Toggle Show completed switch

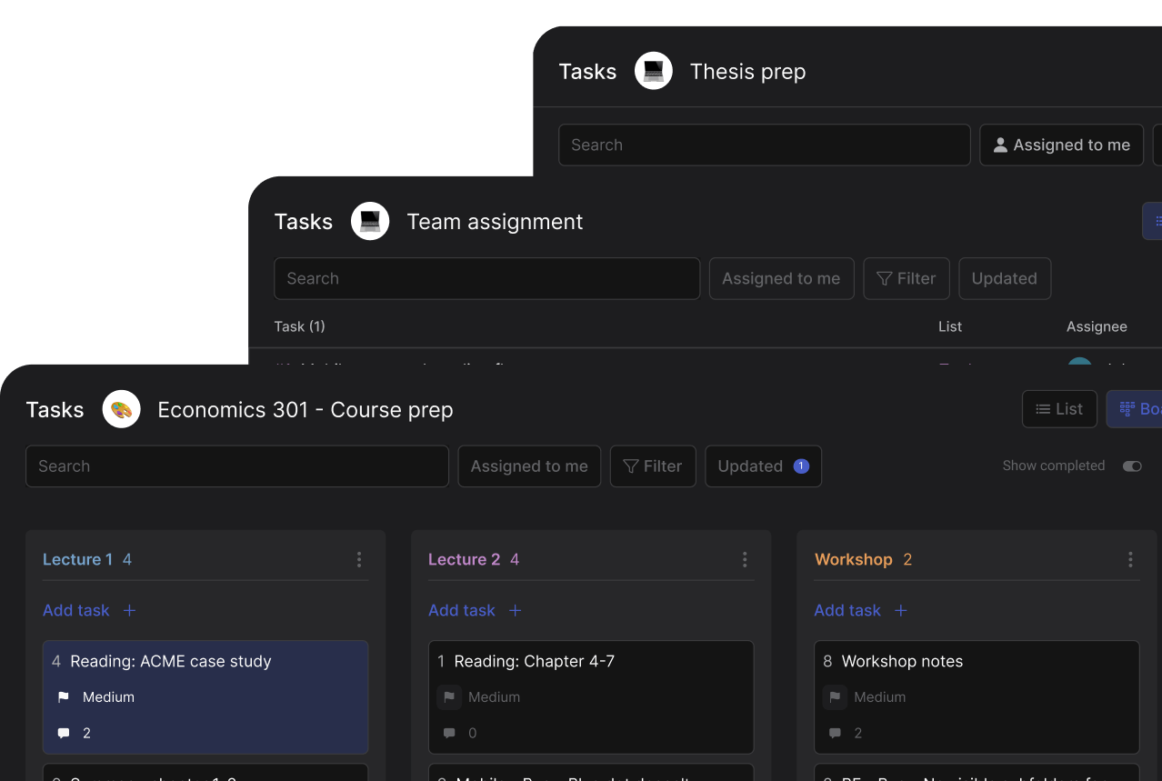click(x=1132, y=466)
